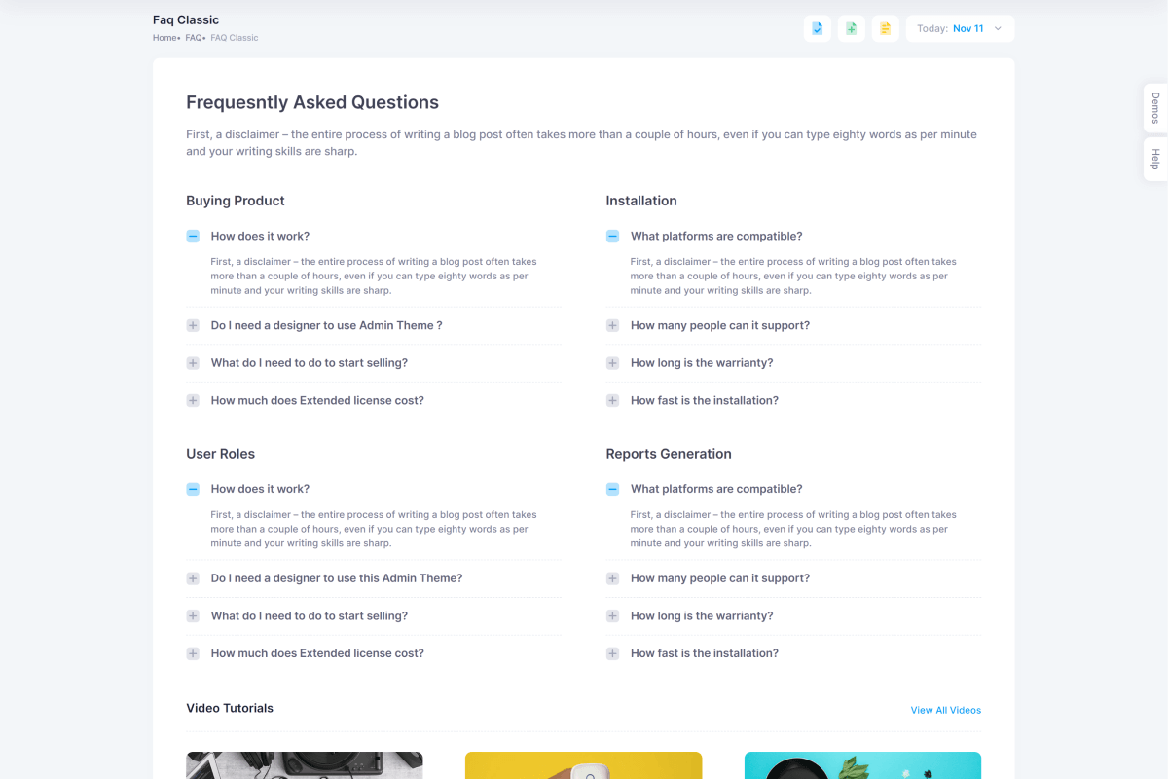The width and height of the screenshot is (1168, 779).
Task: Collapse 'What platforms are compatible?' under Installation
Action: click(715, 237)
